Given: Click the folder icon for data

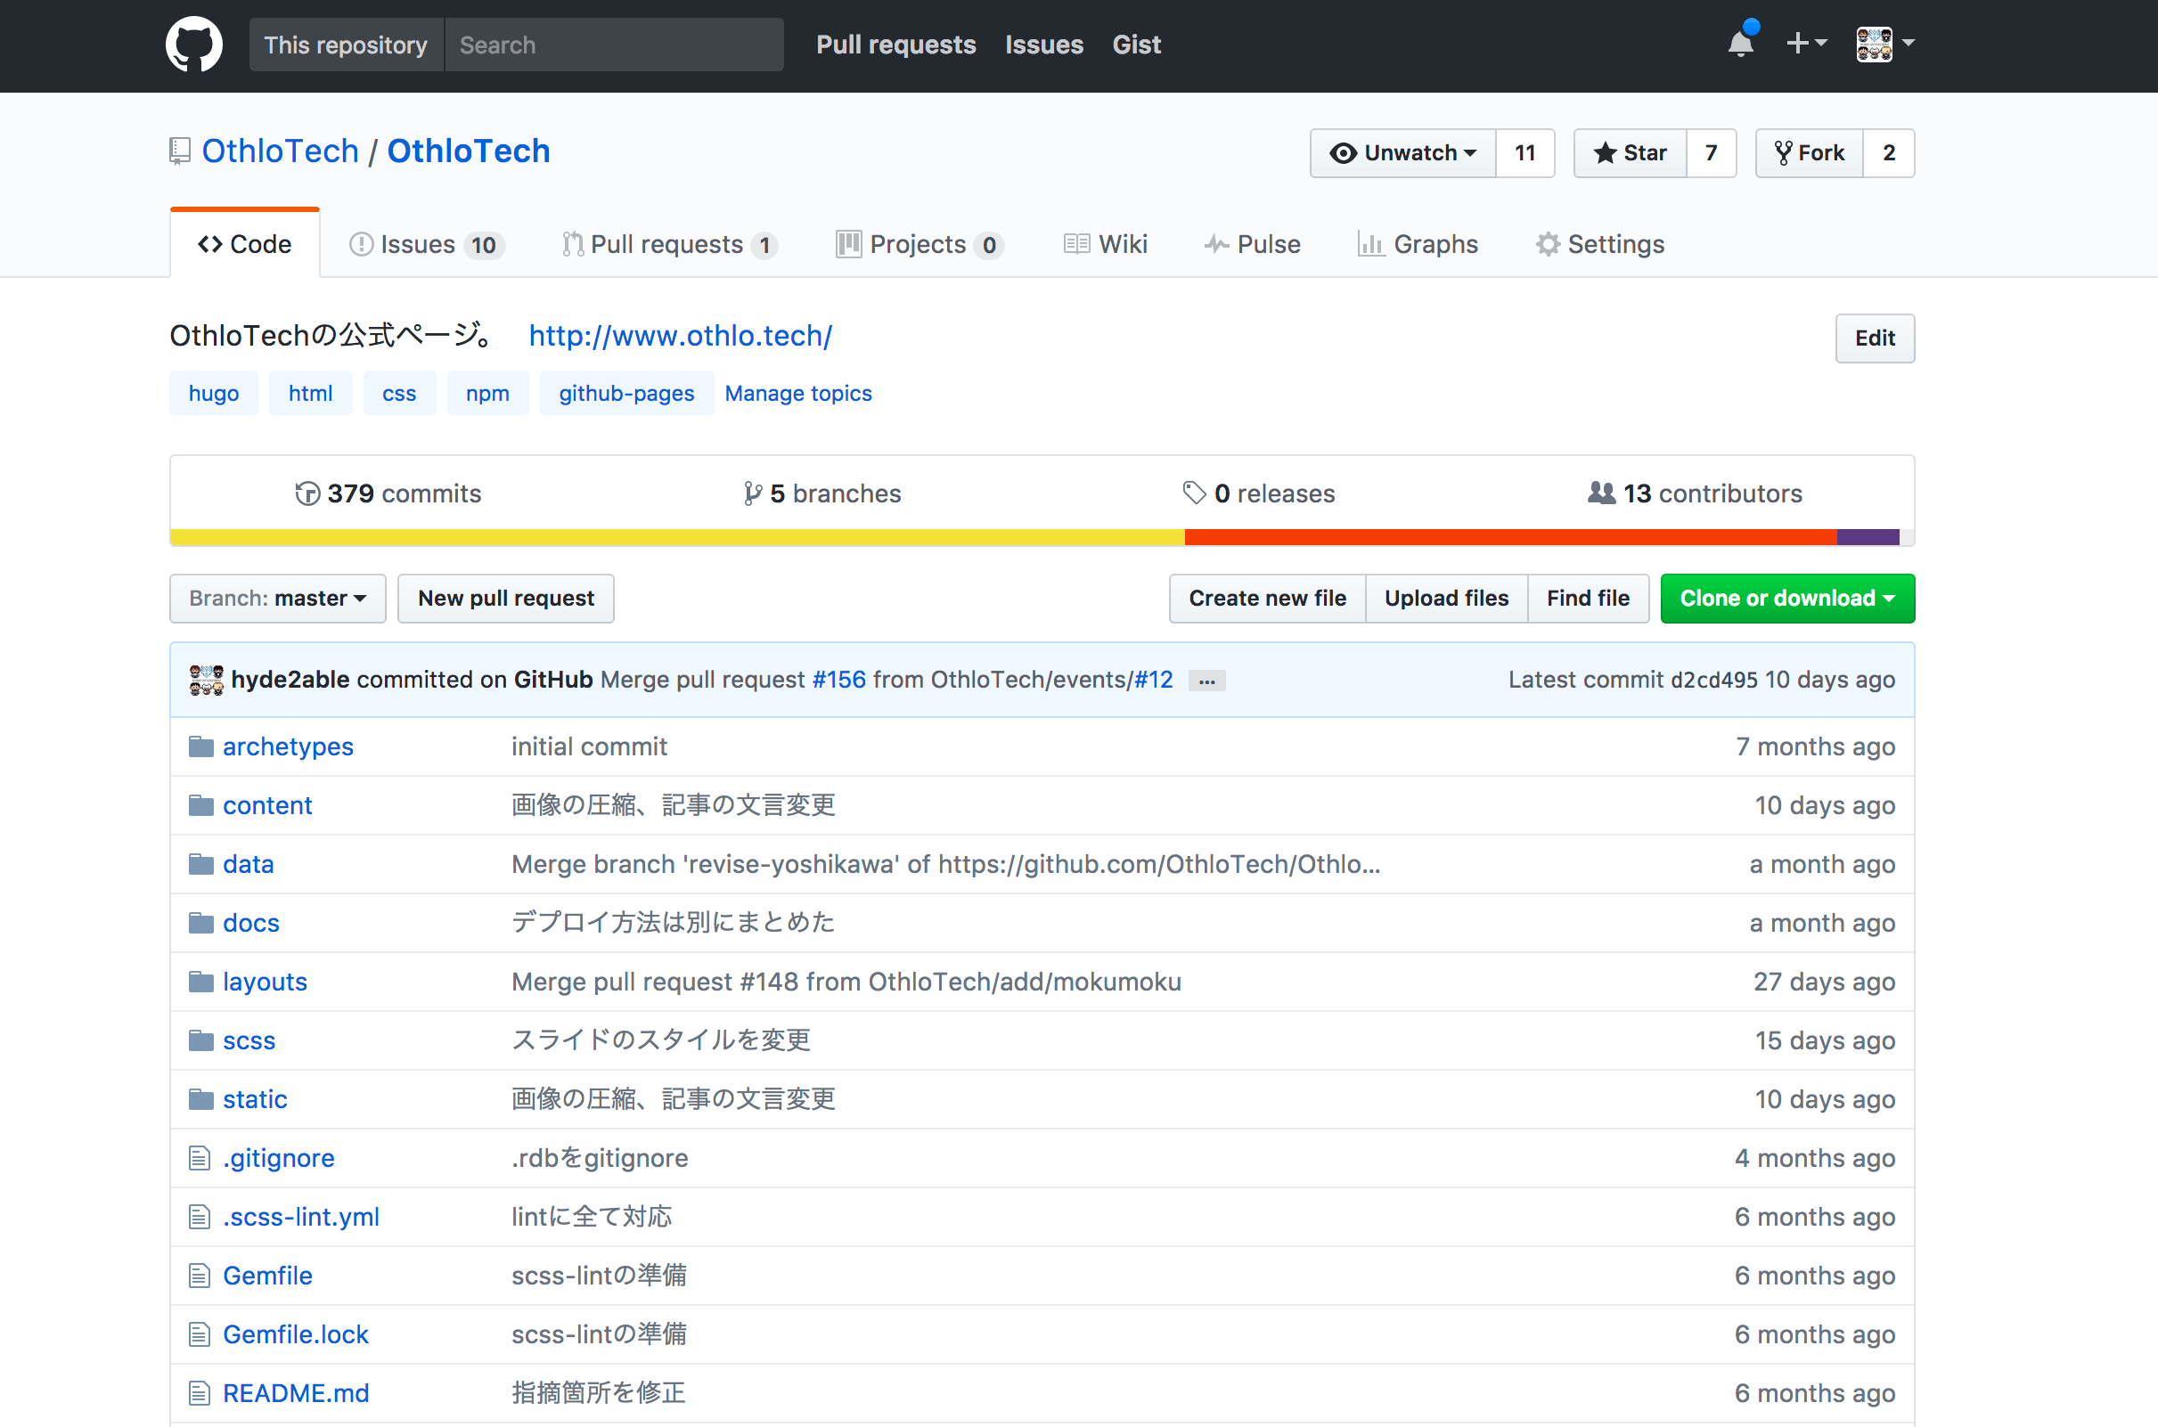Looking at the screenshot, I should (201, 864).
